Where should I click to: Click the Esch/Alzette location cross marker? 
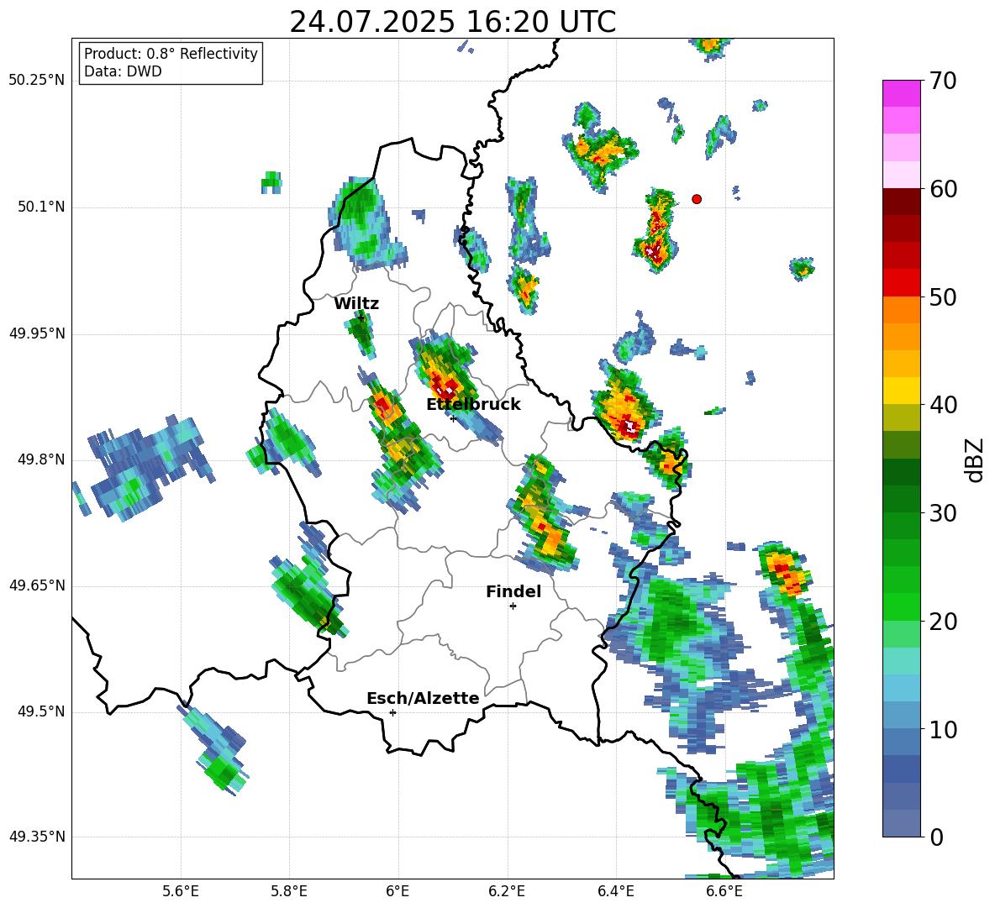[392, 712]
